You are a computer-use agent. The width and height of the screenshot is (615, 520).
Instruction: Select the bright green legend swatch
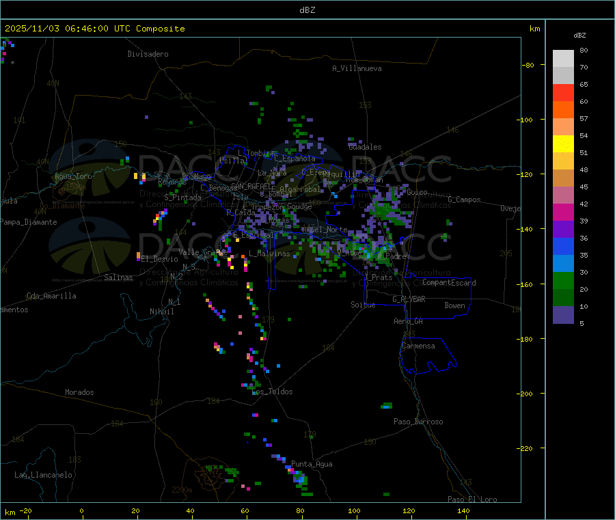point(563,281)
